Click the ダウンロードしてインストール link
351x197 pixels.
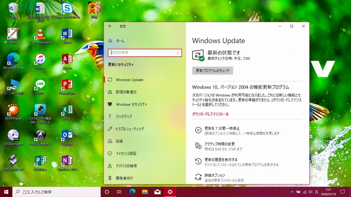point(210,114)
